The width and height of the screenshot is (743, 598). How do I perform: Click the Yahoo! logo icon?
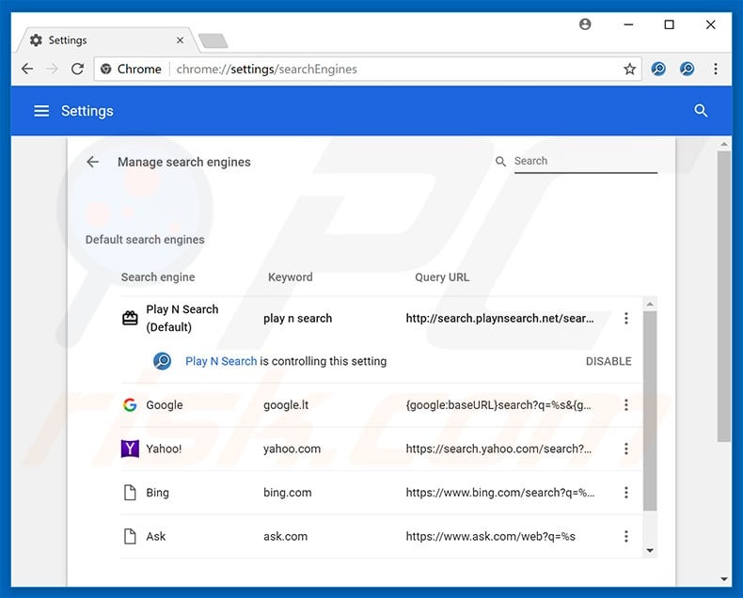click(130, 448)
